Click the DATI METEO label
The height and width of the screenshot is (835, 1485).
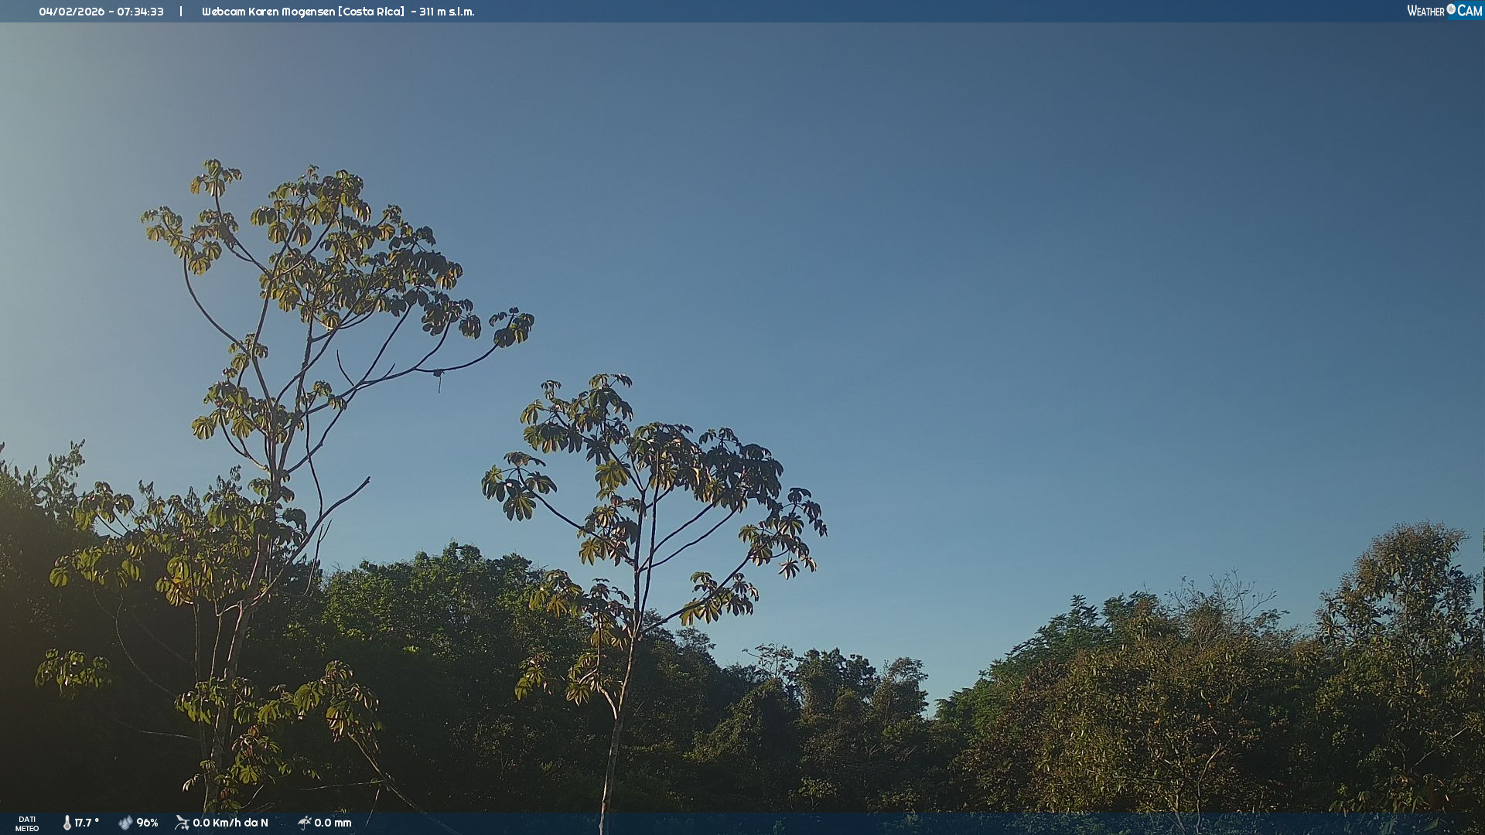[27, 823]
